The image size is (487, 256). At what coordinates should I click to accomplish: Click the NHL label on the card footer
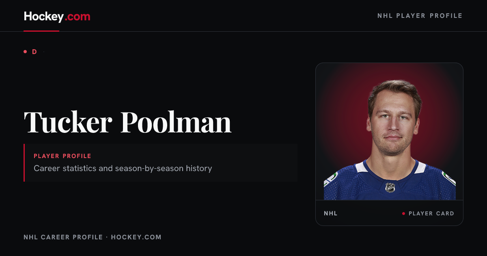click(x=331, y=213)
